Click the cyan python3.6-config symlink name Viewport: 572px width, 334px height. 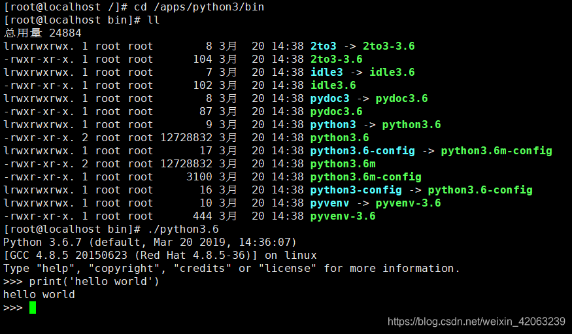363,151
